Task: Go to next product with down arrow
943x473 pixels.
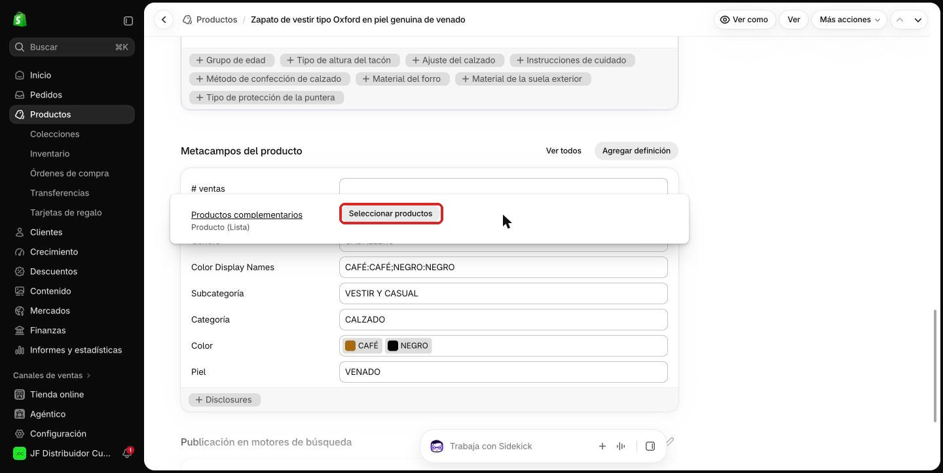Action: click(x=918, y=20)
